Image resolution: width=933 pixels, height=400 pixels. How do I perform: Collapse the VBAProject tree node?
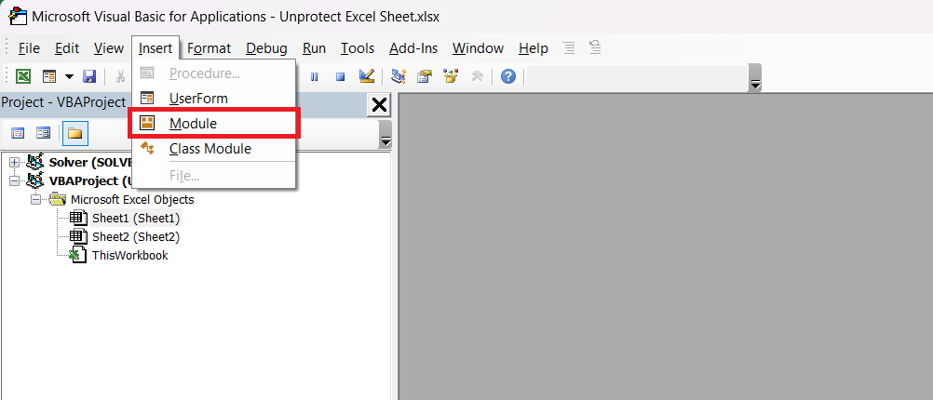click(14, 180)
